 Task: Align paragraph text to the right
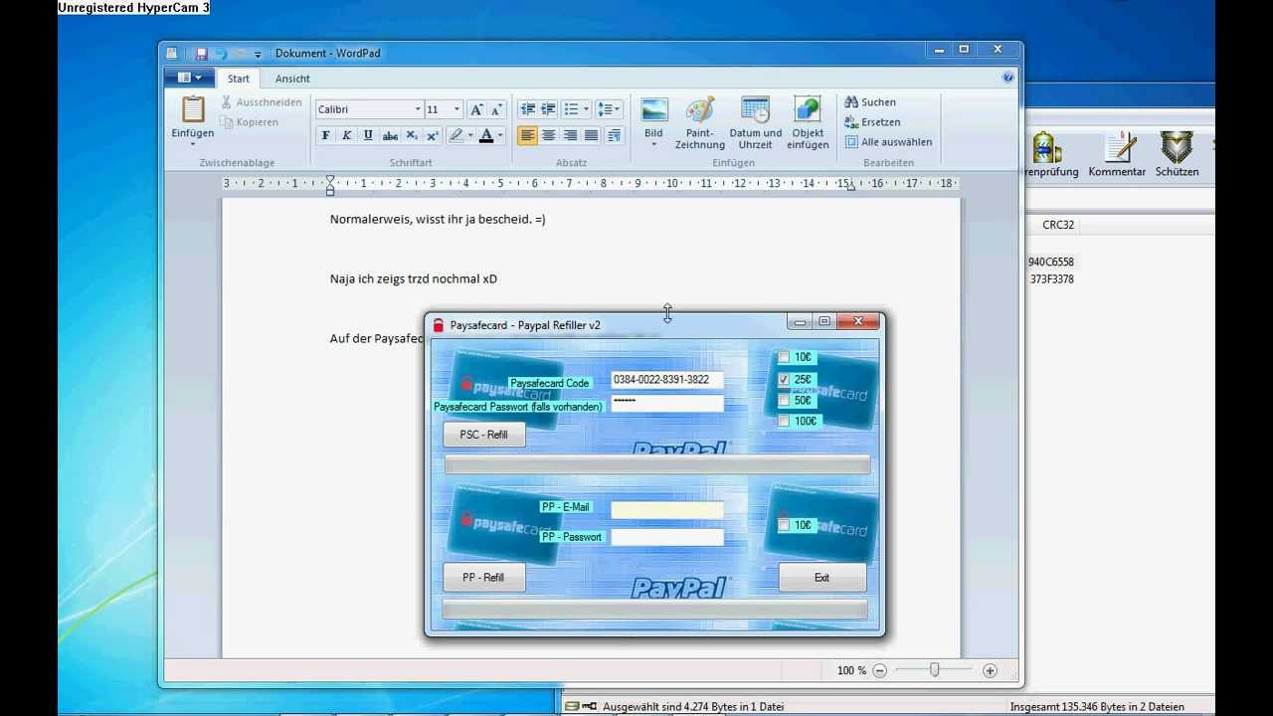pos(570,135)
